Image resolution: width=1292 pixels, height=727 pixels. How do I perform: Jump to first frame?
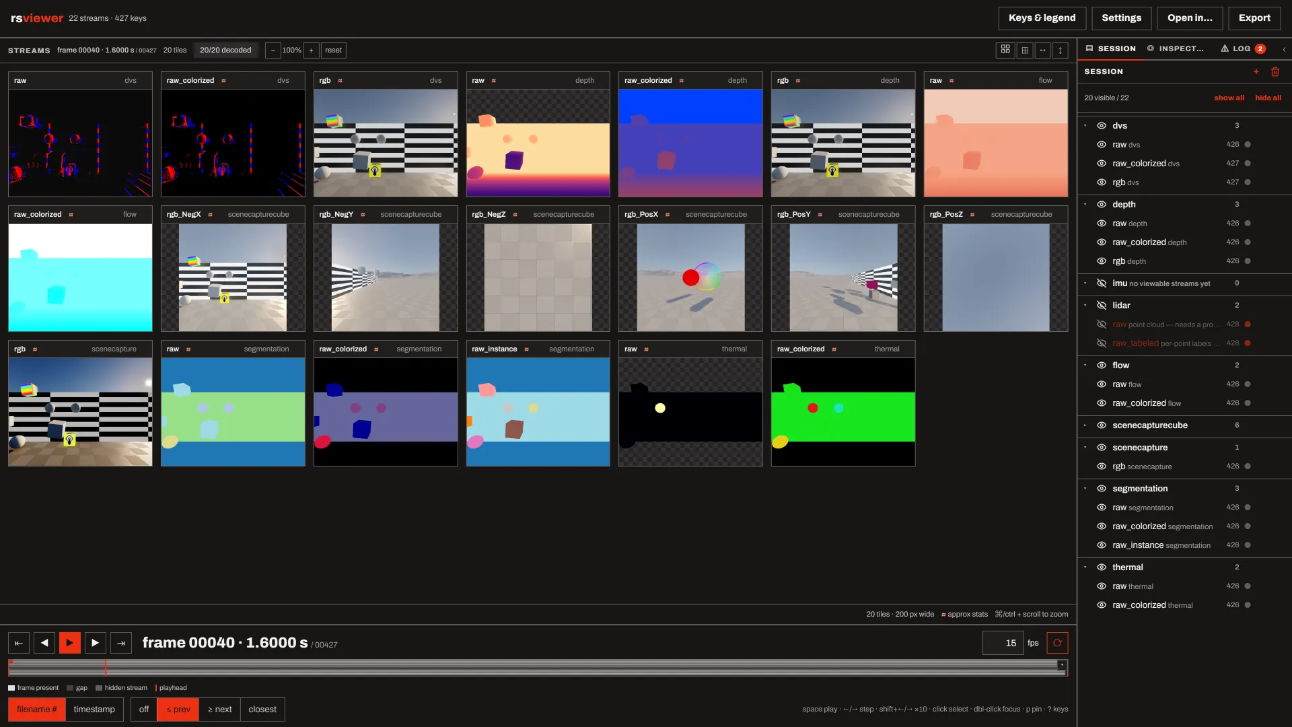pyautogui.click(x=19, y=643)
